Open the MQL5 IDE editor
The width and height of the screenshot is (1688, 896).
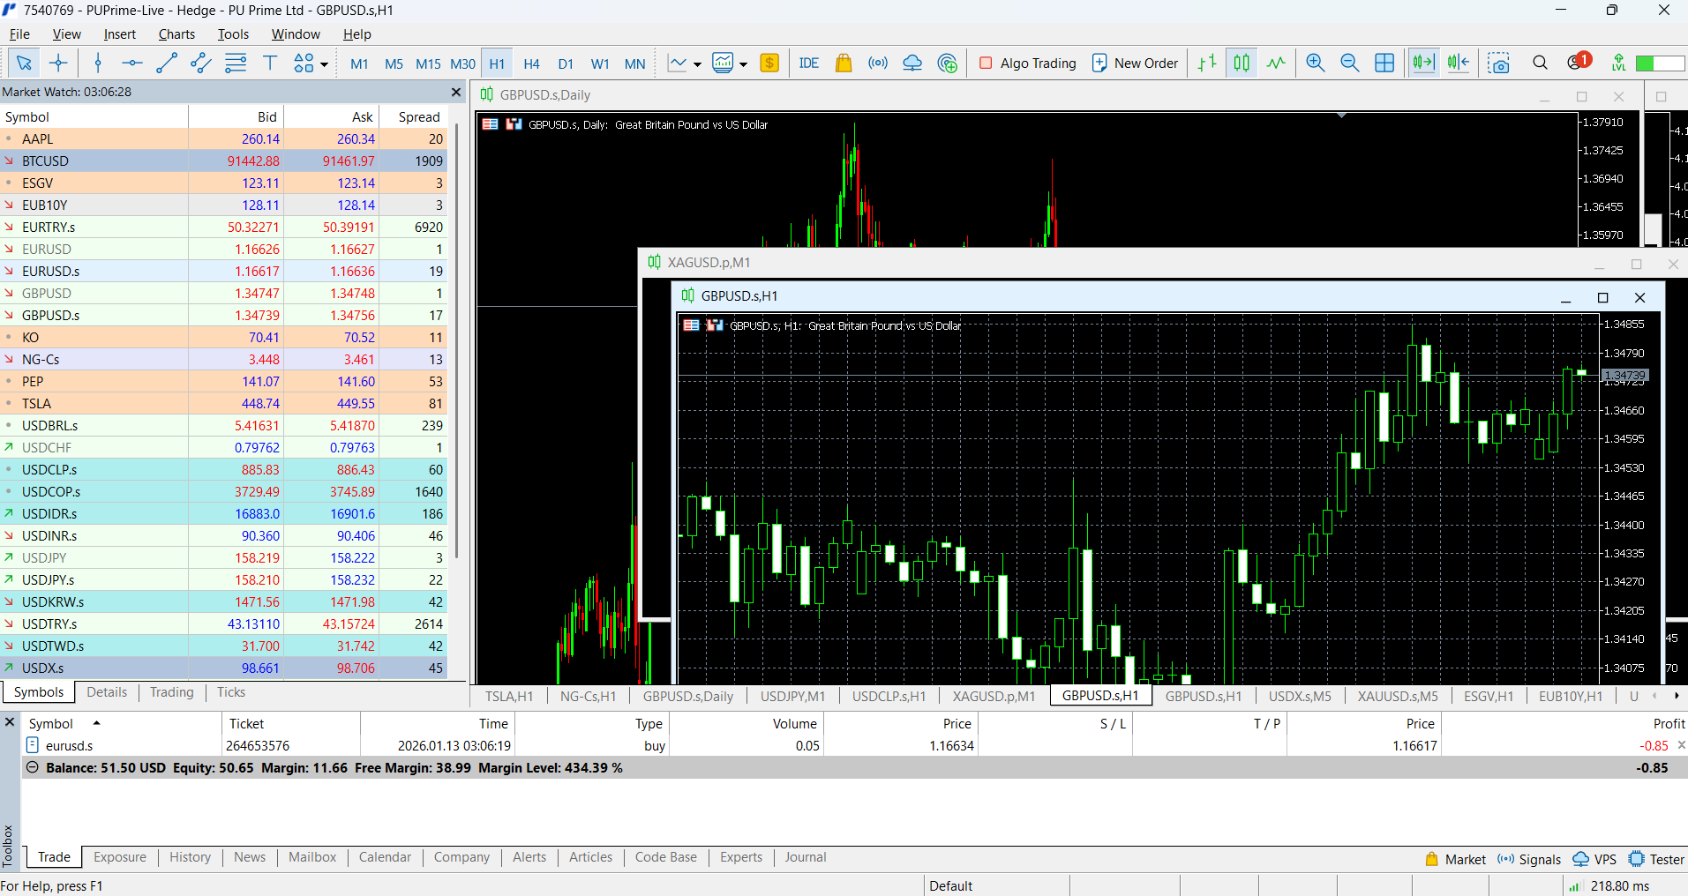point(808,63)
